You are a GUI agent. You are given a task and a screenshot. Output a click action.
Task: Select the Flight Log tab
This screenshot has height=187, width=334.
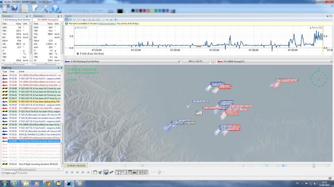(8, 173)
